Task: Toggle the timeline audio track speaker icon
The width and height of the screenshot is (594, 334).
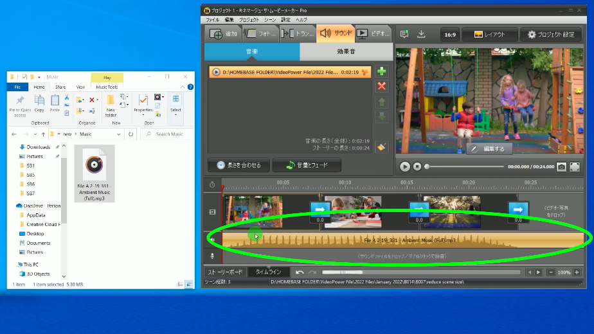Action: [x=212, y=240]
